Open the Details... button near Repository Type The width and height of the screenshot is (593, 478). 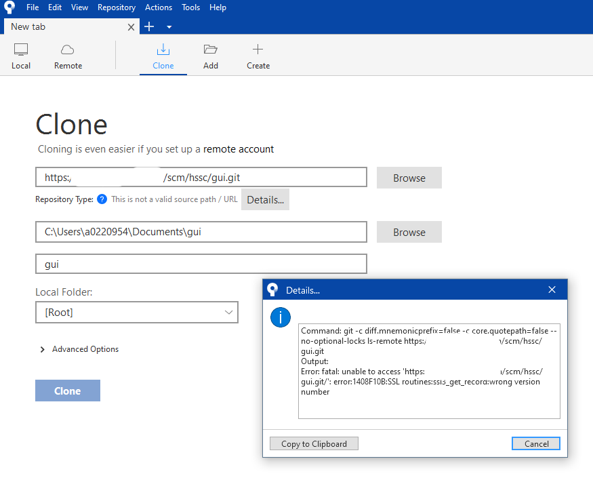265,199
